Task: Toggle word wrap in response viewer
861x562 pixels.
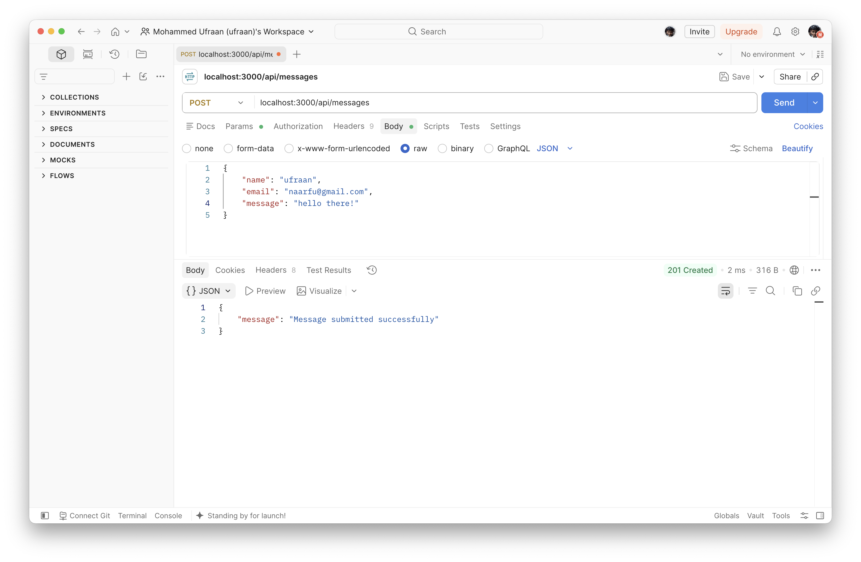Action: pyautogui.click(x=725, y=291)
